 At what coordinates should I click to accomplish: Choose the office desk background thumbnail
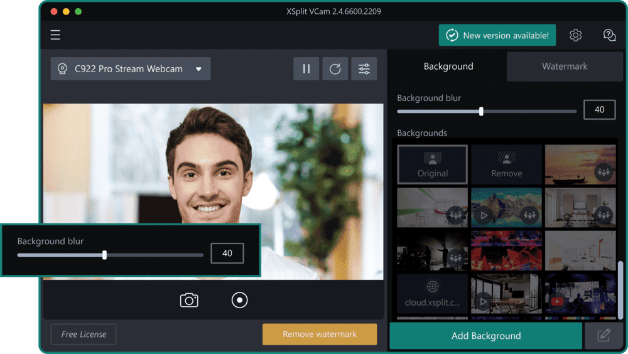point(580,208)
